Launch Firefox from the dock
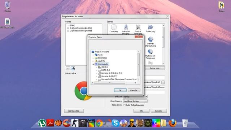The width and height of the screenshot is (231, 130). [x=173, y=123]
